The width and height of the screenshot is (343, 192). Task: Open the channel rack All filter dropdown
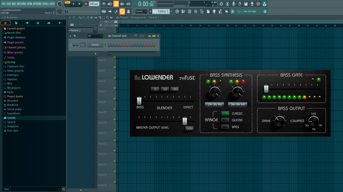click(95, 36)
